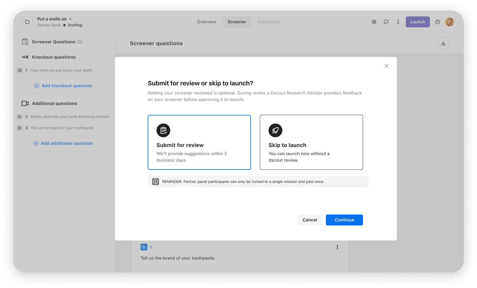This screenshot has height=288, width=477.
Task: Open comments using the speech bubble icon
Action: pos(386,22)
